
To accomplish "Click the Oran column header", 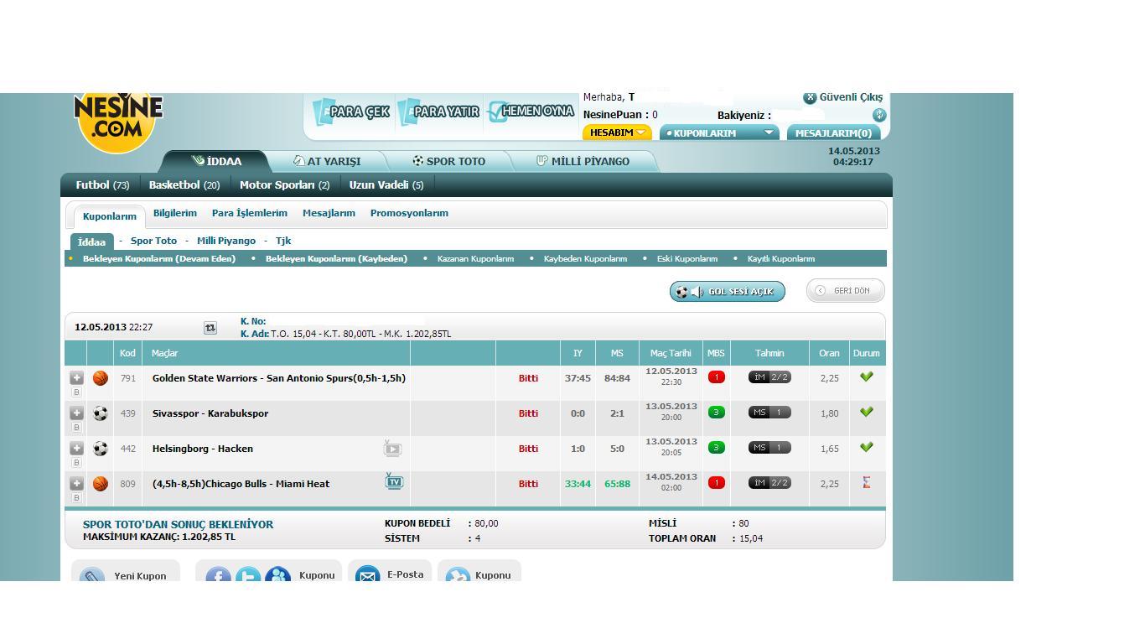I will coord(829,353).
